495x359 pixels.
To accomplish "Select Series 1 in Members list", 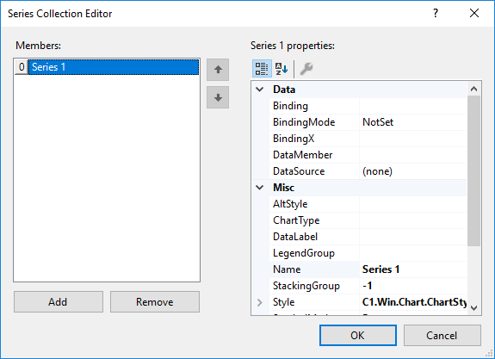I will click(114, 67).
